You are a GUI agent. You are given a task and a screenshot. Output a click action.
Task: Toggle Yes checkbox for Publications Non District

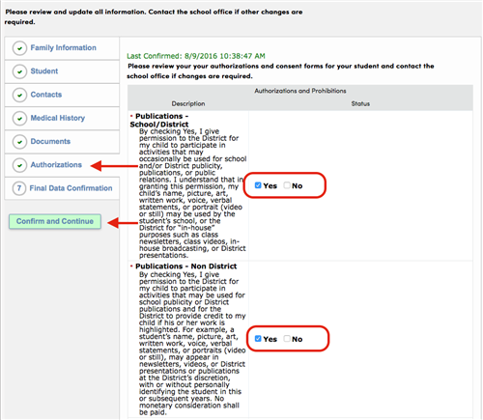258,339
